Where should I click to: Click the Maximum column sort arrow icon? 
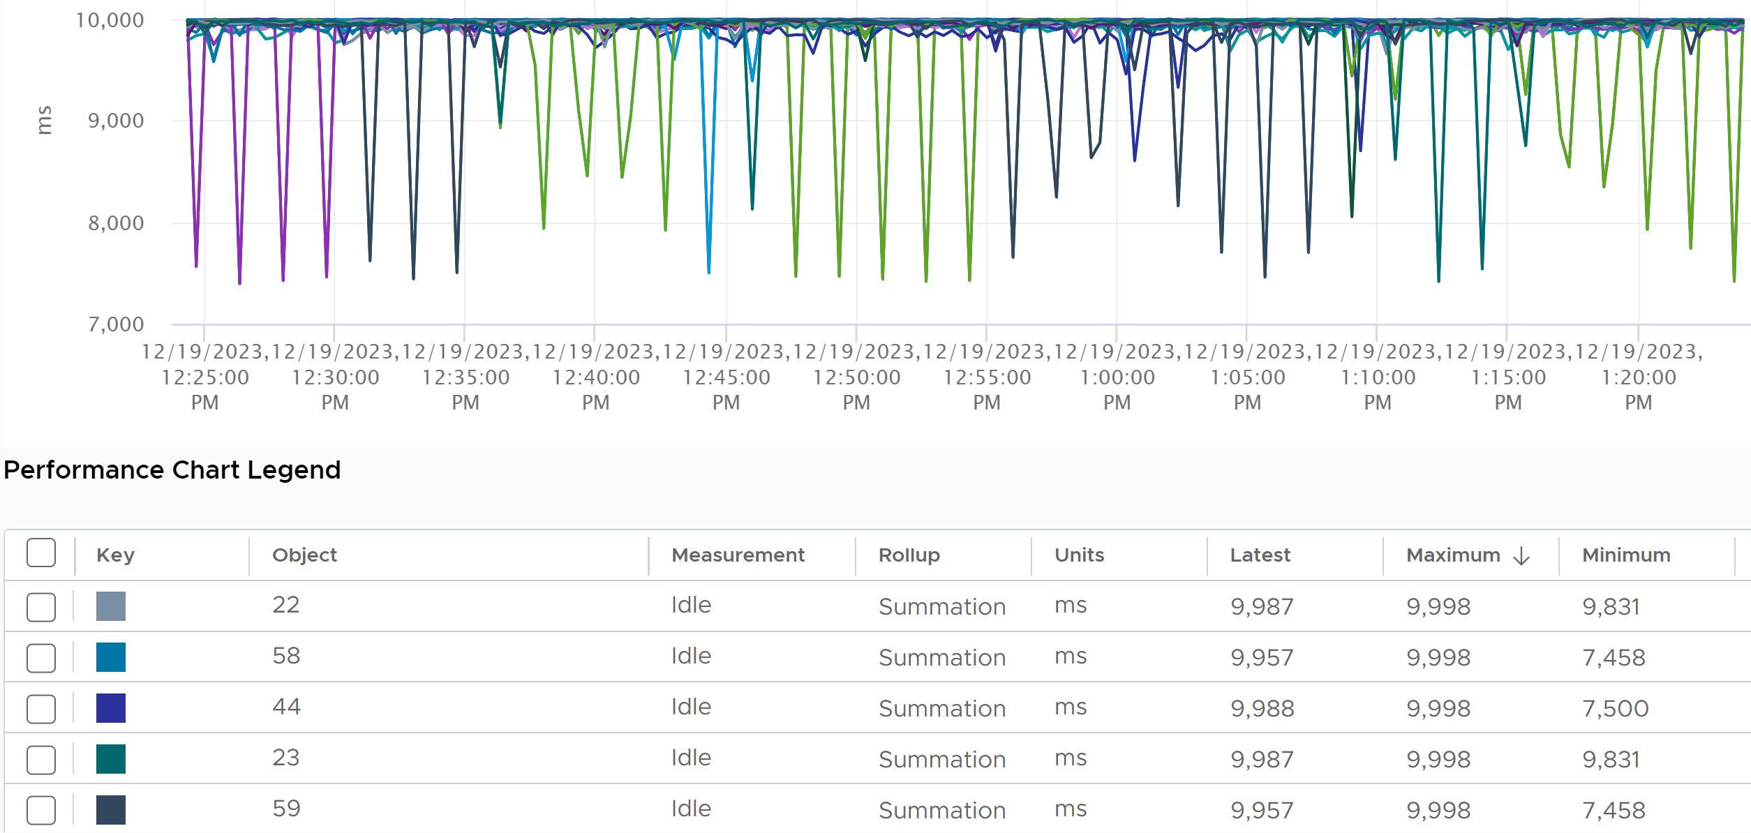pyautogui.click(x=1521, y=556)
